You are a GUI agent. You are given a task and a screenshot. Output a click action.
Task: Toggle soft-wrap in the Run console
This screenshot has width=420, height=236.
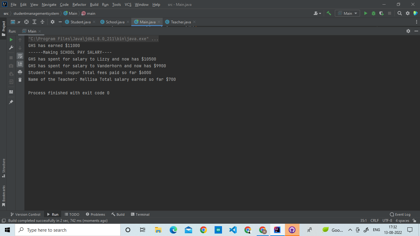tap(20, 56)
